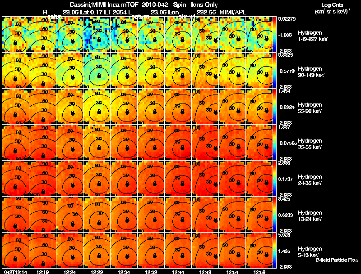Click the color bar beside Hydrogen 5-13 keV
Screen dimensions: 361x274
(x=274, y=251)
